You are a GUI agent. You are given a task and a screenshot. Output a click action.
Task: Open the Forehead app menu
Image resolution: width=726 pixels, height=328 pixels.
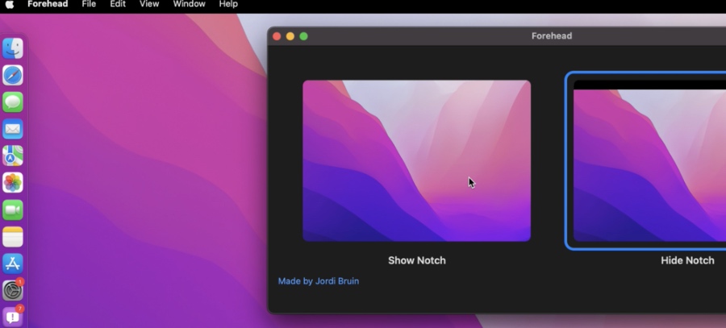tap(48, 4)
